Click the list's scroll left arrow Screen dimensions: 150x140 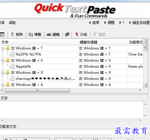pyautogui.click(x=2, y=90)
